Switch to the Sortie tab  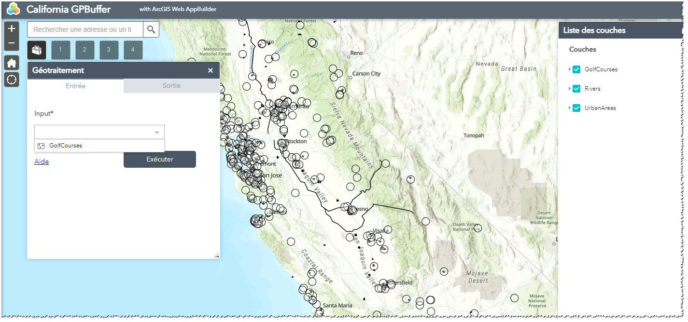point(171,86)
